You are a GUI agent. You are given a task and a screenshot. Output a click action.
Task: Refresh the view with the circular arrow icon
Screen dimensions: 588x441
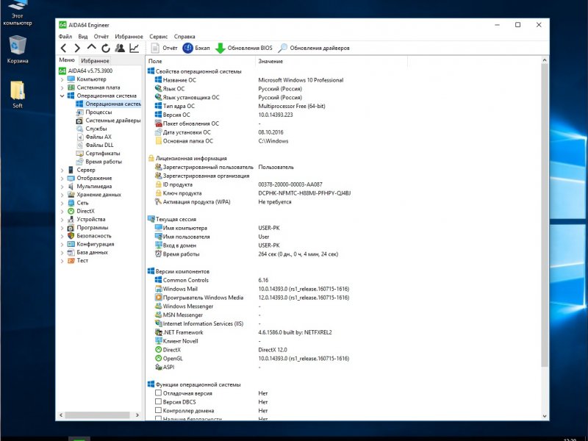(x=106, y=48)
